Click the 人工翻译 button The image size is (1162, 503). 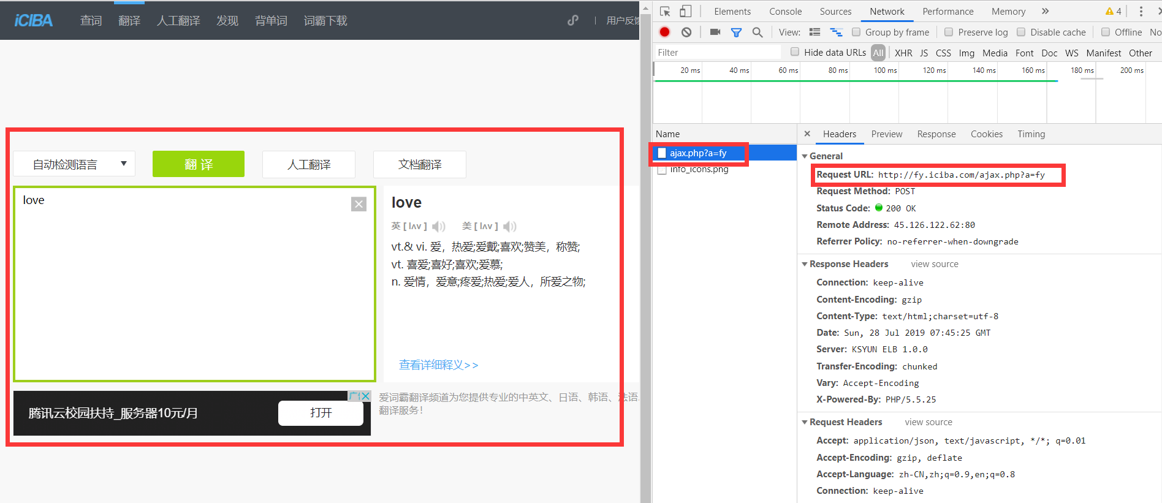pyautogui.click(x=309, y=164)
